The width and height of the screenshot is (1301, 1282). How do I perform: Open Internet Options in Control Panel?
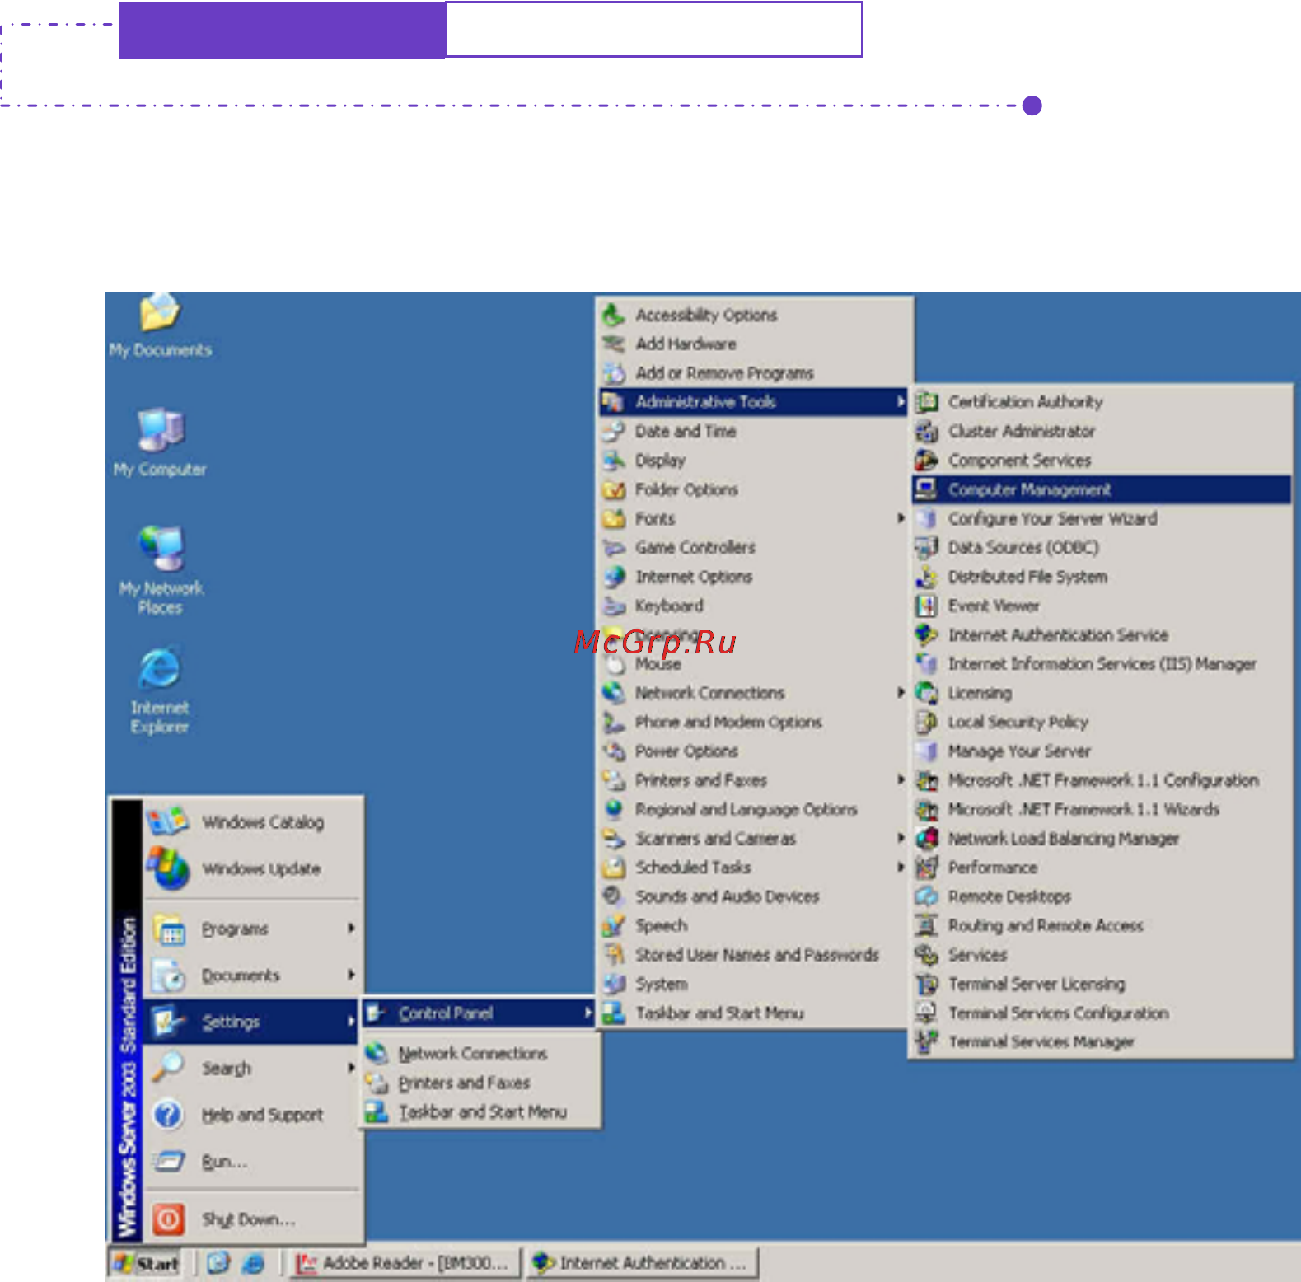point(753,577)
